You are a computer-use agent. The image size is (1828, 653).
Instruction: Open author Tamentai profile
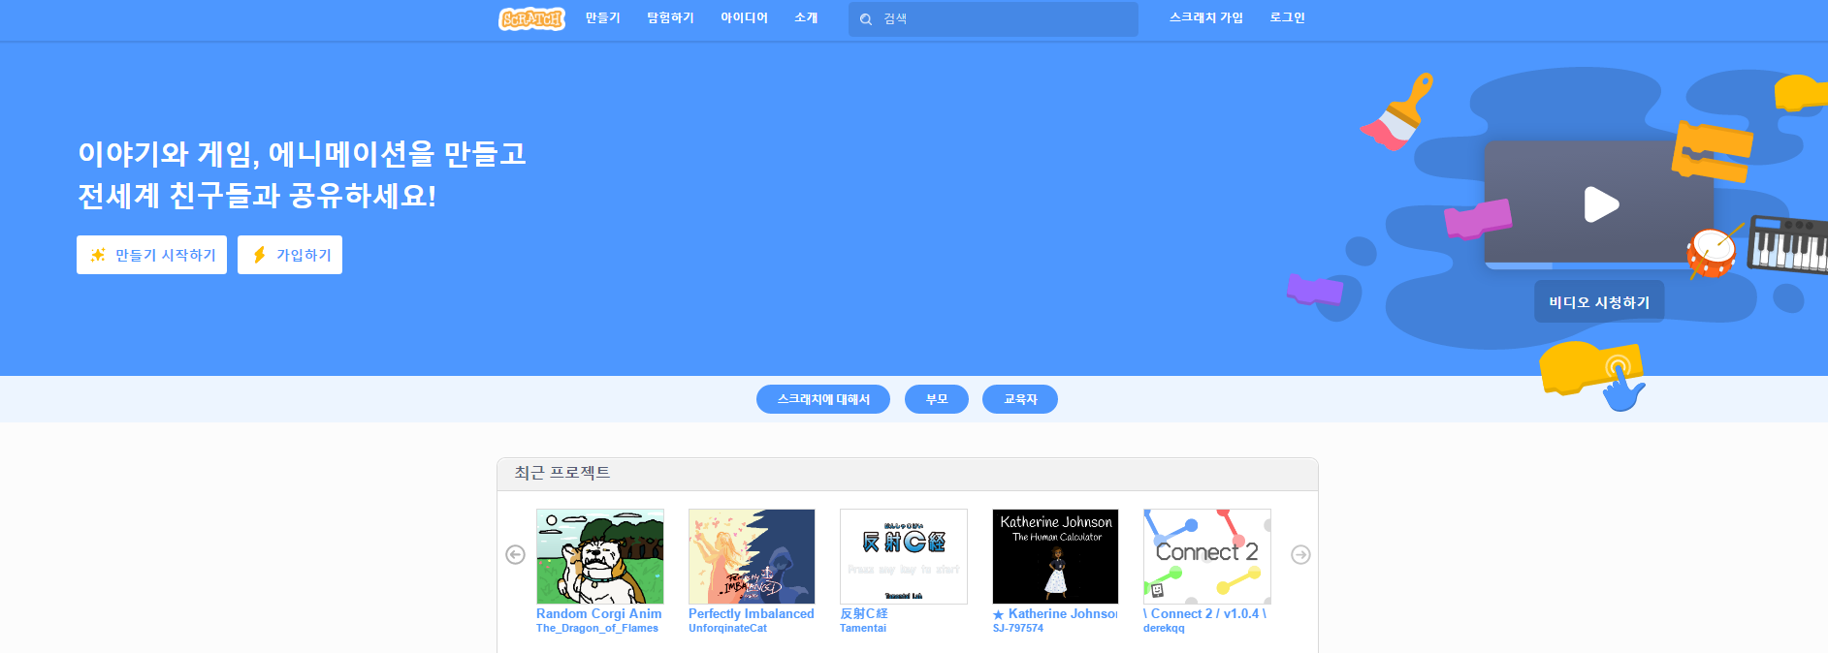click(863, 628)
